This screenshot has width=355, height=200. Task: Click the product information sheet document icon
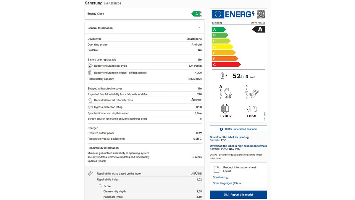(217, 169)
